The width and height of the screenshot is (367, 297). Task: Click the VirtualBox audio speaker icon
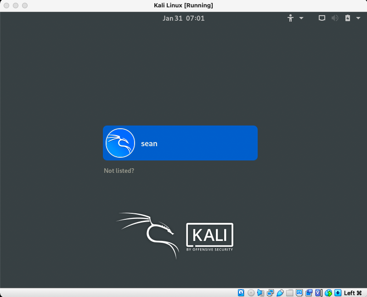point(260,292)
